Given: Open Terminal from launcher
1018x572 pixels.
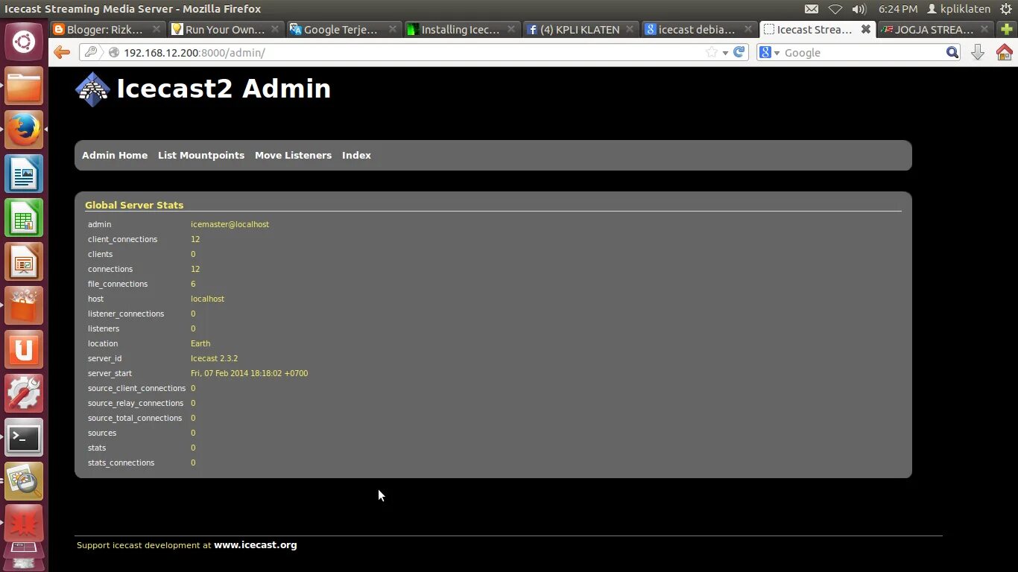Looking at the screenshot, I should click(24, 437).
